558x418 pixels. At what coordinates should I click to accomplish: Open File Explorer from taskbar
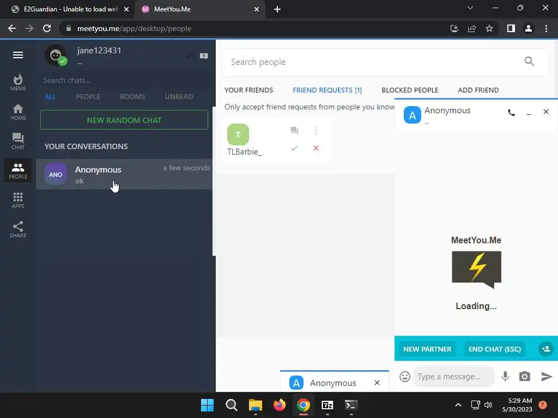coord(256,405)
